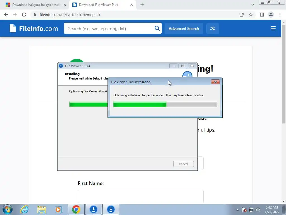The image size is (286, 215).
Task: Show hidden system tray icons
Action: click(x=237, y=210)
